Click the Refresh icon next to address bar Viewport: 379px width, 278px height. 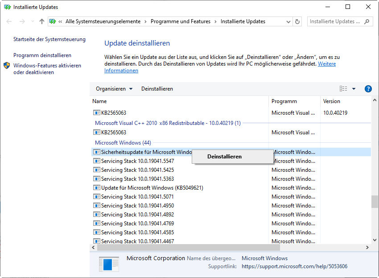(x=298, y=21)
